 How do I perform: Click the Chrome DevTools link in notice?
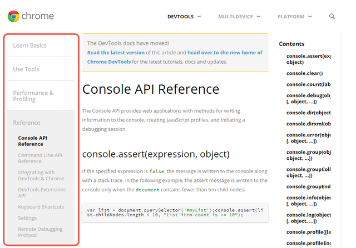[x=109, y=62]
